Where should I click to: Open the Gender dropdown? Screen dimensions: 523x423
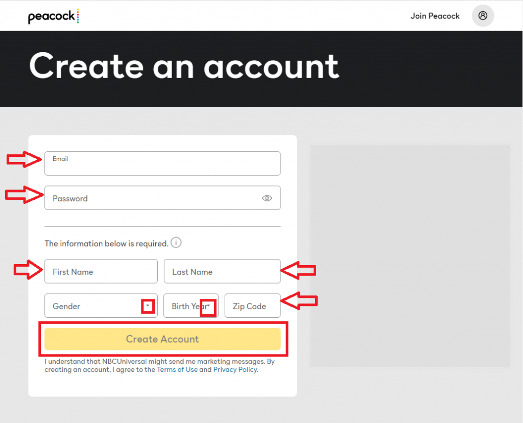pyautogui.click(x=101, y=306)
